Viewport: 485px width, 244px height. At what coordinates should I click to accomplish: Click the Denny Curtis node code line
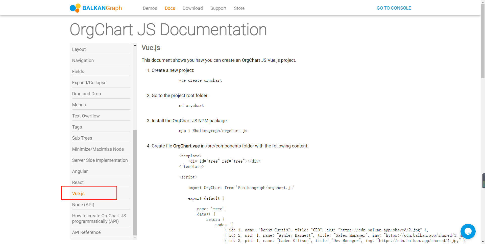(x=327, y=230)
